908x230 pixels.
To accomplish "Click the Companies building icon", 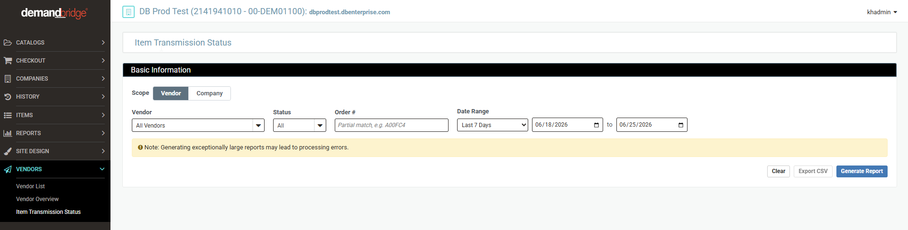I will click(x=8, y=79).
